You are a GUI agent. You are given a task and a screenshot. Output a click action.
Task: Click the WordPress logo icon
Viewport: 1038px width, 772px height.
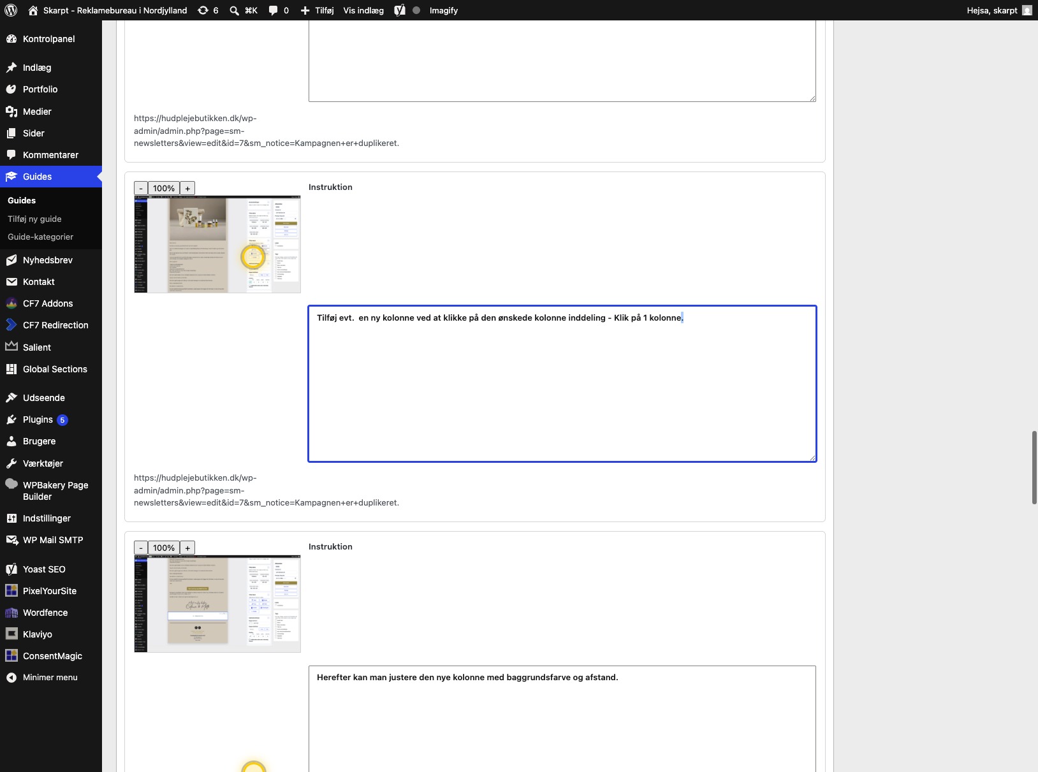tap(11, 10)
